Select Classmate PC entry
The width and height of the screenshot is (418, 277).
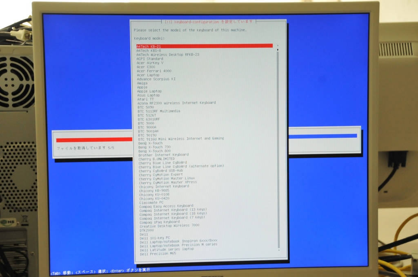(151, 202)
